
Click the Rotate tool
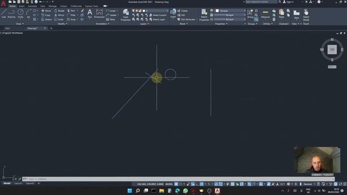click(x=59, y=11)
